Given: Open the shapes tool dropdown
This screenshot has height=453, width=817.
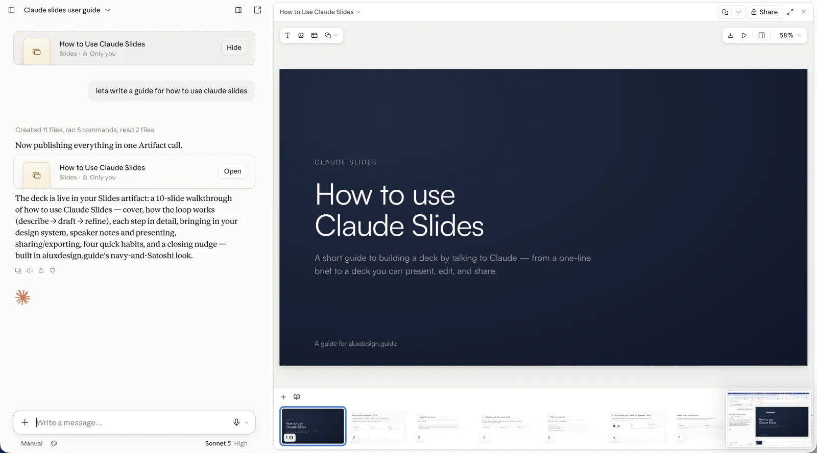Looking at the screenshot, I should pos(331,35).
